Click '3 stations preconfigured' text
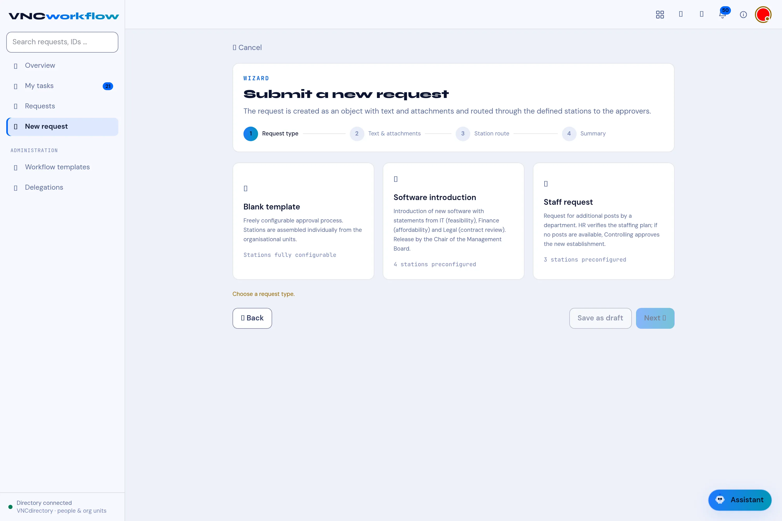This screenshot has width=782, height=521. pos(585,260)
